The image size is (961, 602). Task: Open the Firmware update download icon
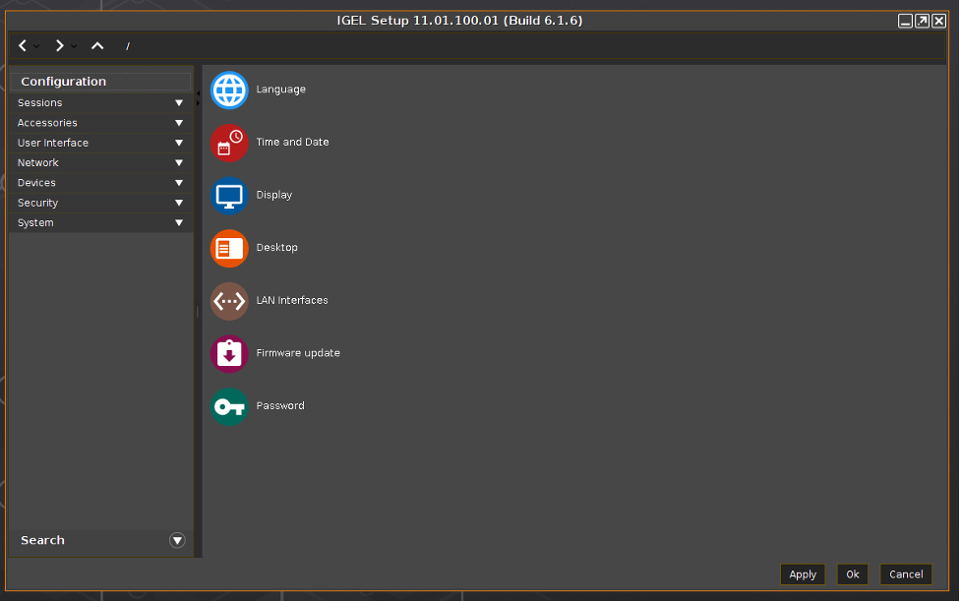229,354
